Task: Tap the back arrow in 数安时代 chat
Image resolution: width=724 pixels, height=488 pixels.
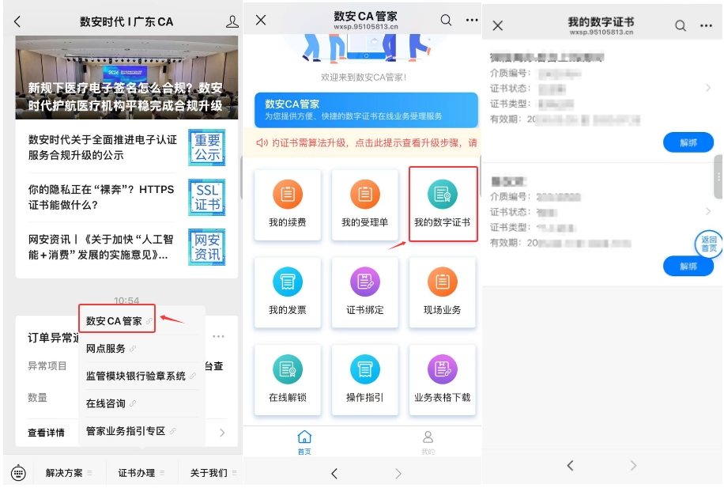Action: (x=17, y=21)
